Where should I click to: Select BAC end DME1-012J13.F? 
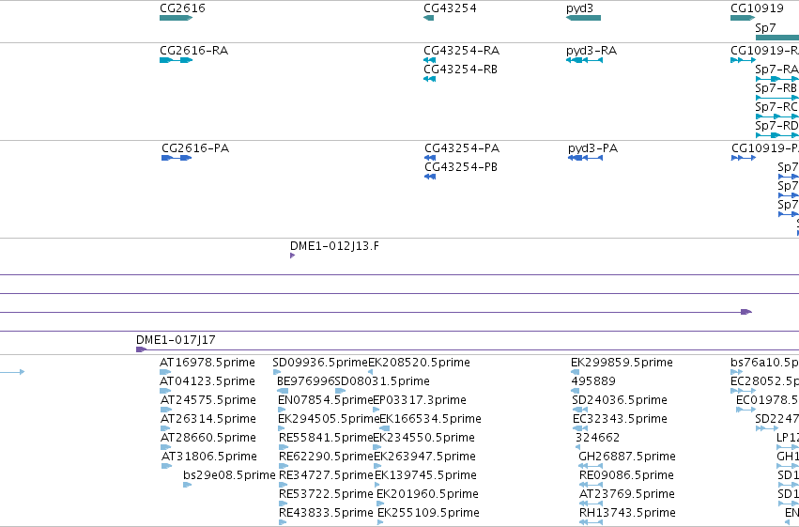coord(334,246)
